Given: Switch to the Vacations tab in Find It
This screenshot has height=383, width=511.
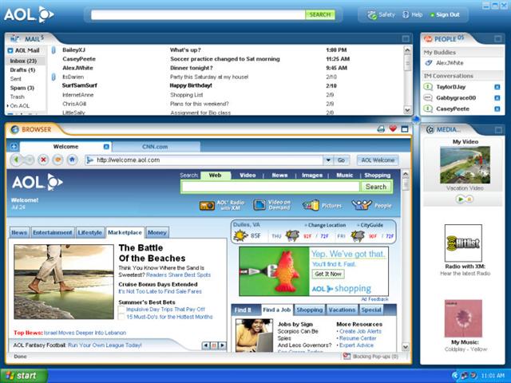Looking at the screenshot, I should pyautogui.click(x=342, y=310).
